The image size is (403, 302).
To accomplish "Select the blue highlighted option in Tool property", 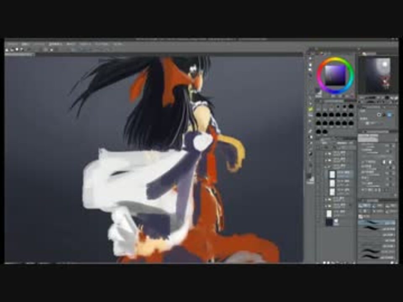I will click(x=390, y=115).
